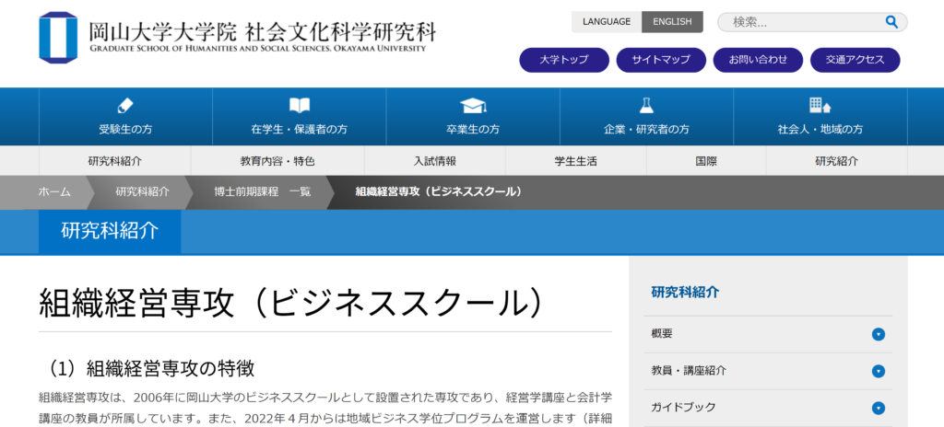The image size is (944, 427).
Task: Click the open book icon for current students
Action: coord(300,105)
